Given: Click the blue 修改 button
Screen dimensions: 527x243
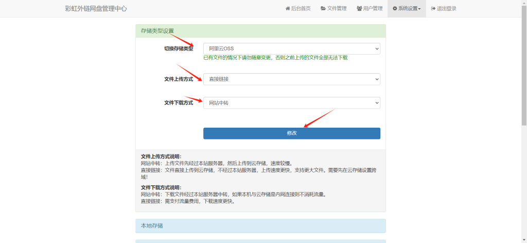Looking at the screenshot, I should pos(292,133).
